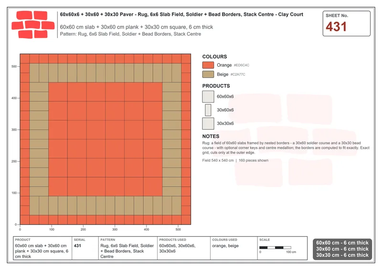Click the bold sheet title mentioning Clay Court
The width and height of the screenshot is (382, 270).
click(181, 14)
